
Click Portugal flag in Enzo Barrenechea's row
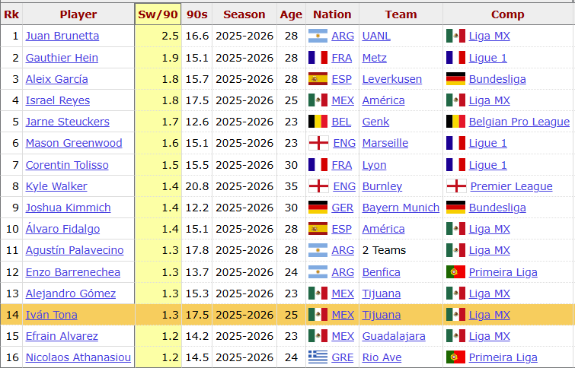point(455,272)
